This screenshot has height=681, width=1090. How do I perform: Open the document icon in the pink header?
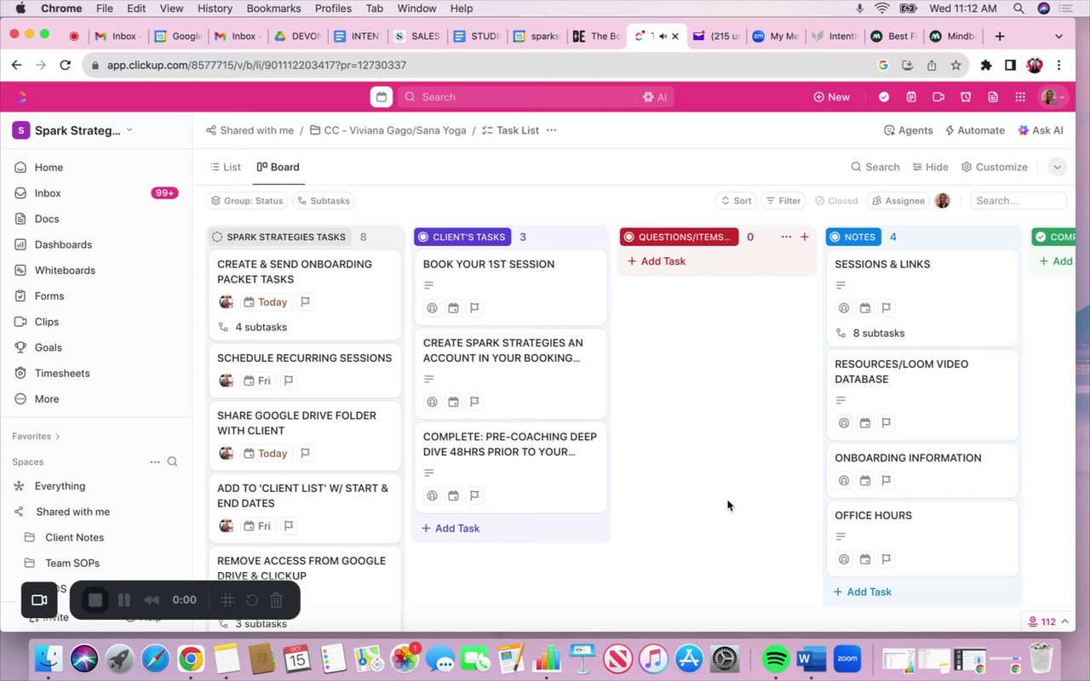[993, 97]
